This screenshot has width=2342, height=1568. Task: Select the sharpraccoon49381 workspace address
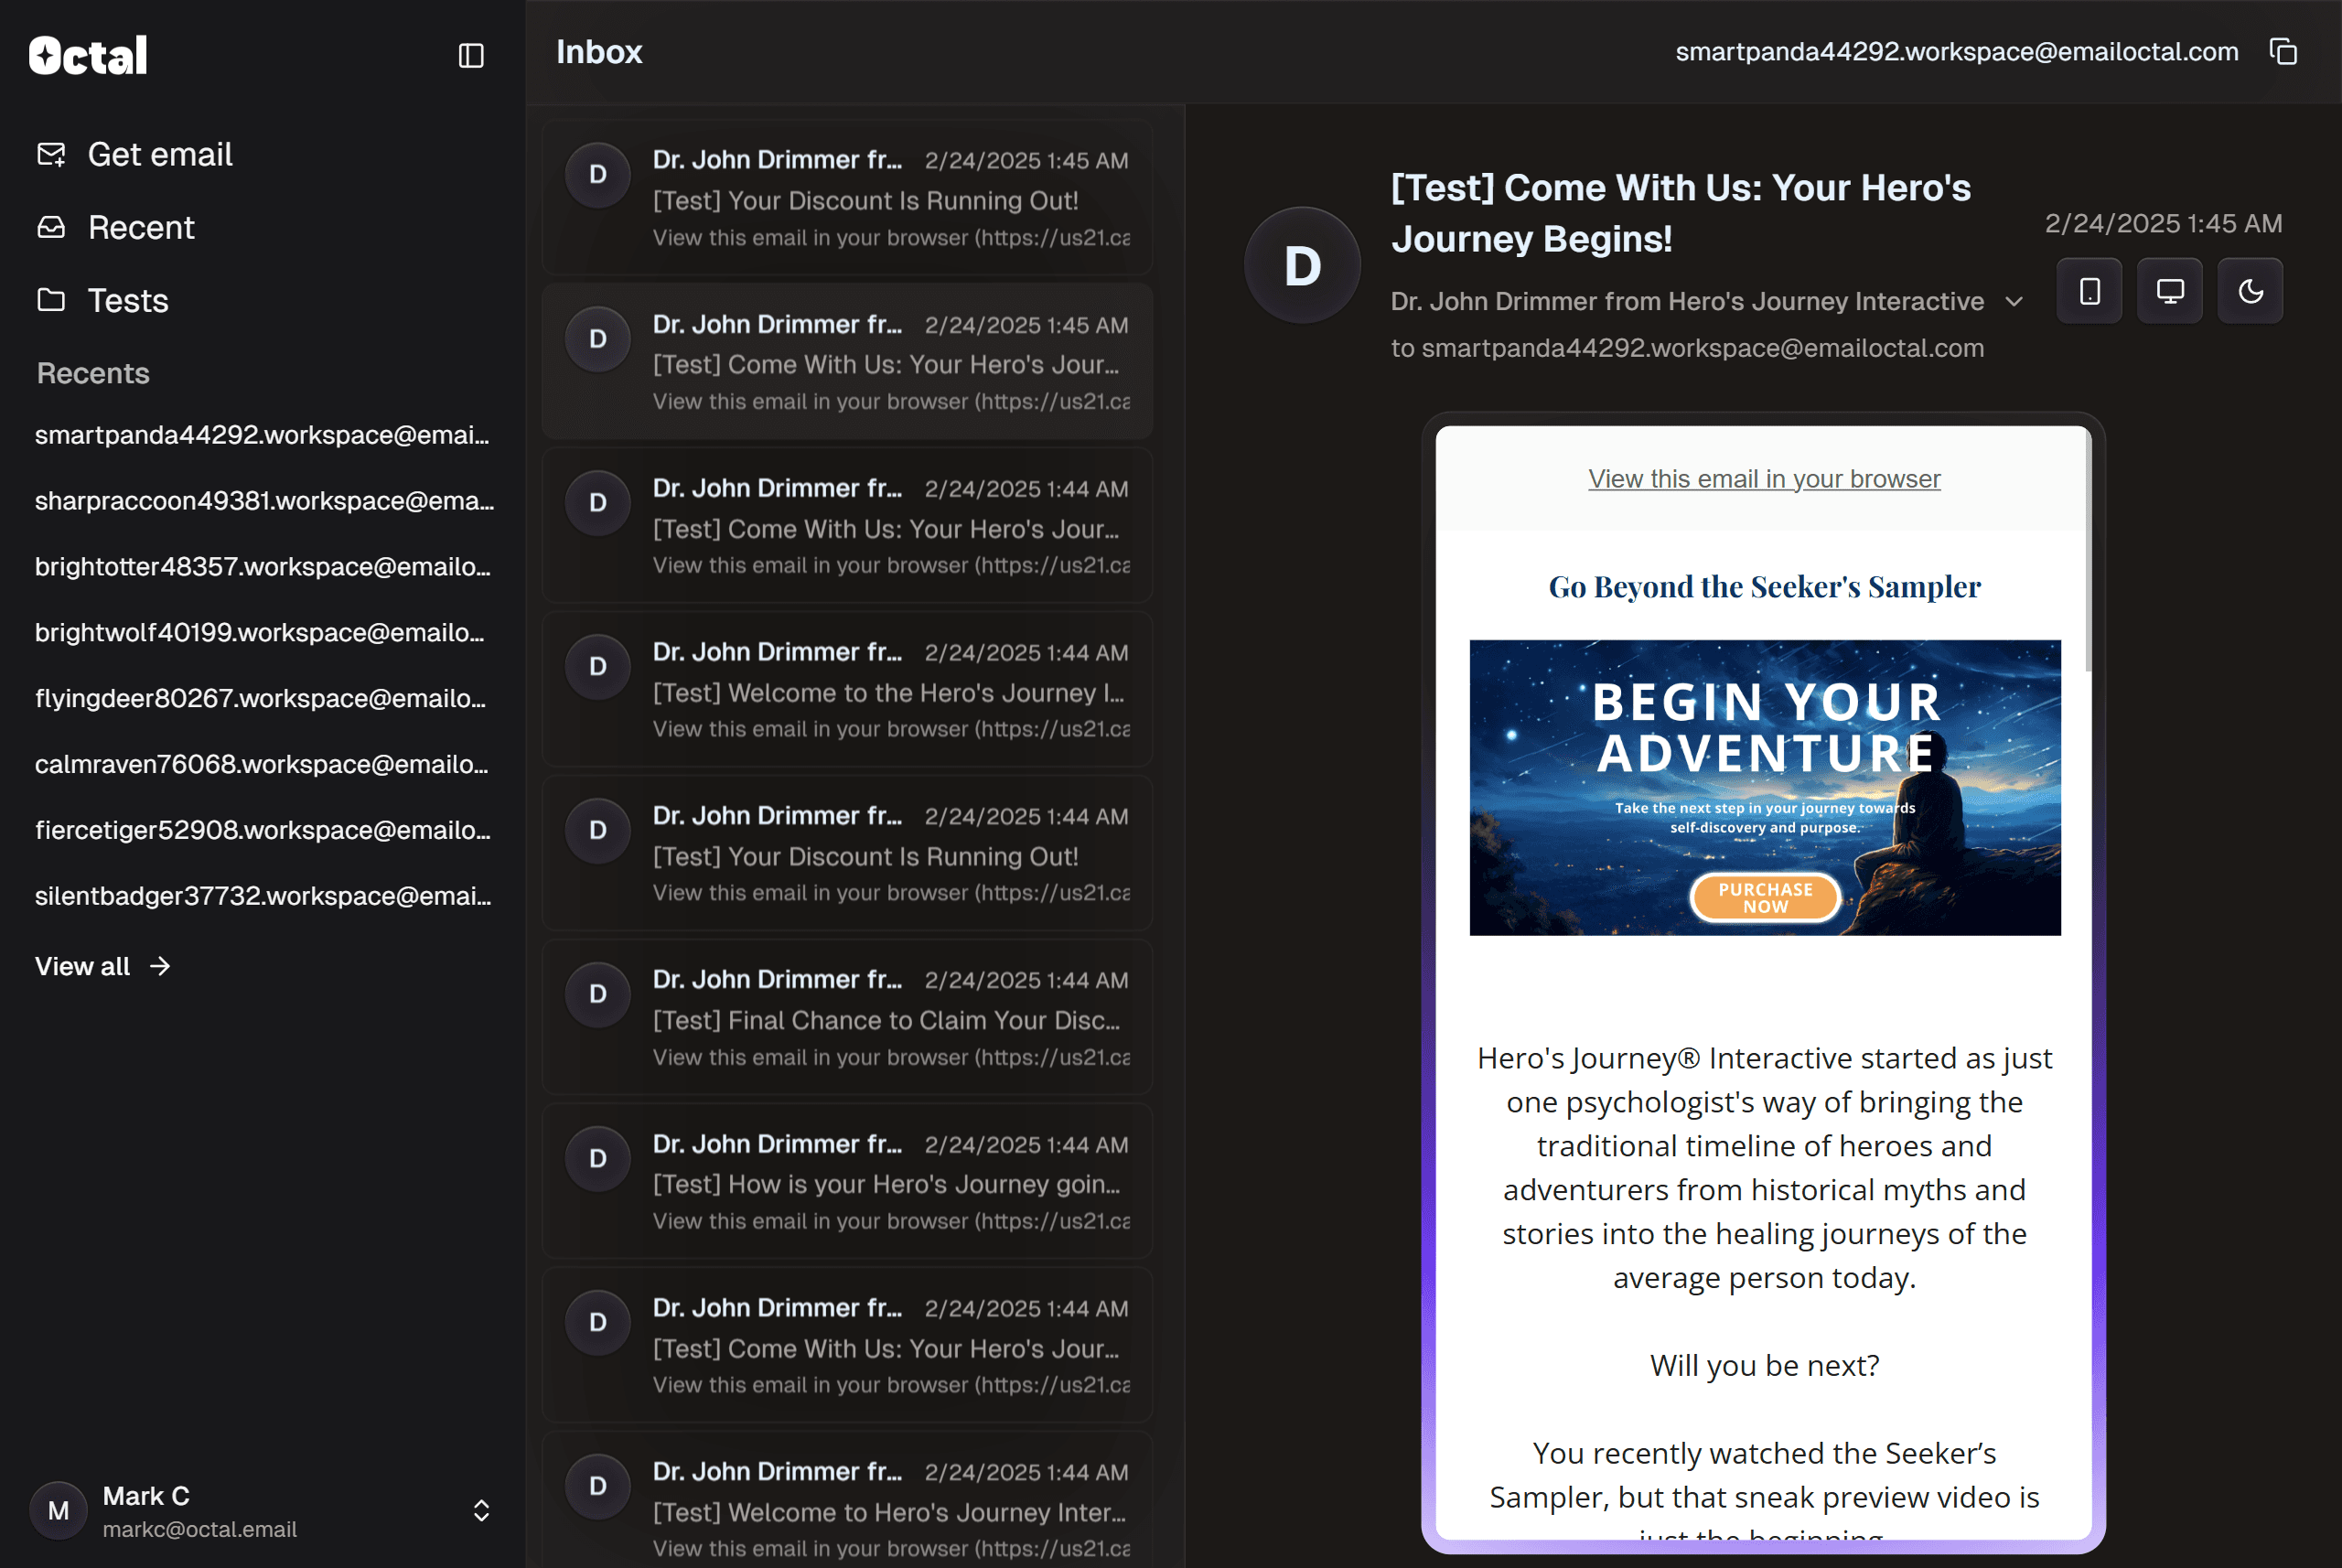coord(263,500)
